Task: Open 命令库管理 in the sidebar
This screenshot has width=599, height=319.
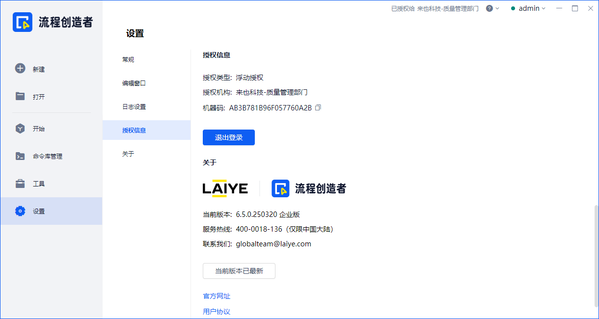Action: (x=51, y=156)
